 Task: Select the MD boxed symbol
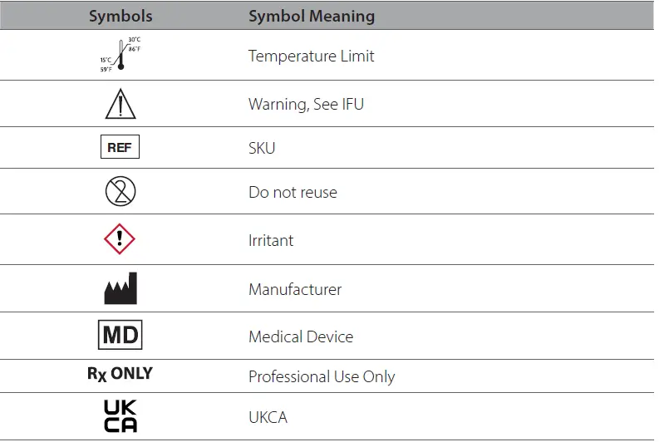click(x=120, y=336)
